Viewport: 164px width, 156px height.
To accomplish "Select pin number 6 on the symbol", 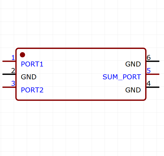I will pyautogui.click(x=149, y=58).
